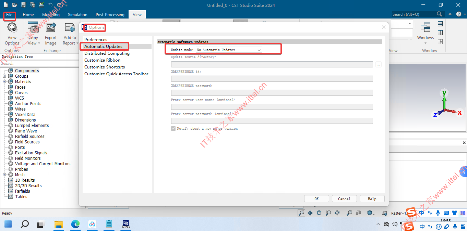Expand the Materials tree node

(x=4, y=82)
